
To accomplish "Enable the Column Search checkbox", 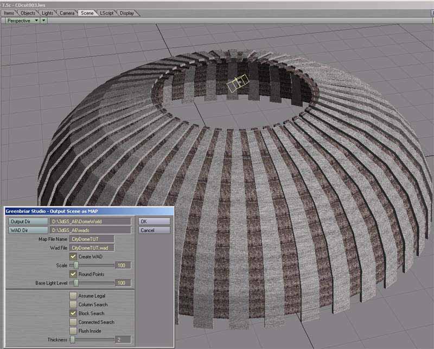I will point(73,304).
